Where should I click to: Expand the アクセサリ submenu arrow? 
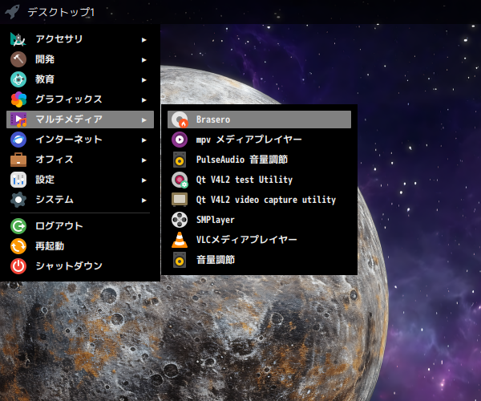[143, 40]
